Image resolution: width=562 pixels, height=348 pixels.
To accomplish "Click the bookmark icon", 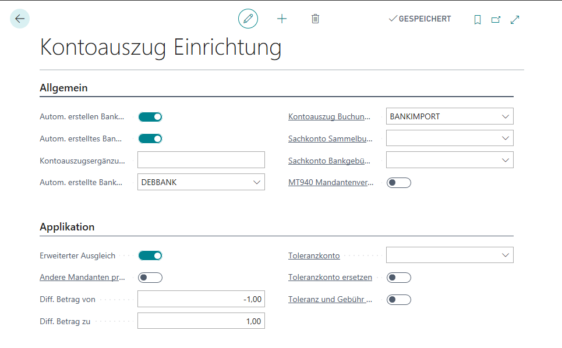I will (478, 20).
